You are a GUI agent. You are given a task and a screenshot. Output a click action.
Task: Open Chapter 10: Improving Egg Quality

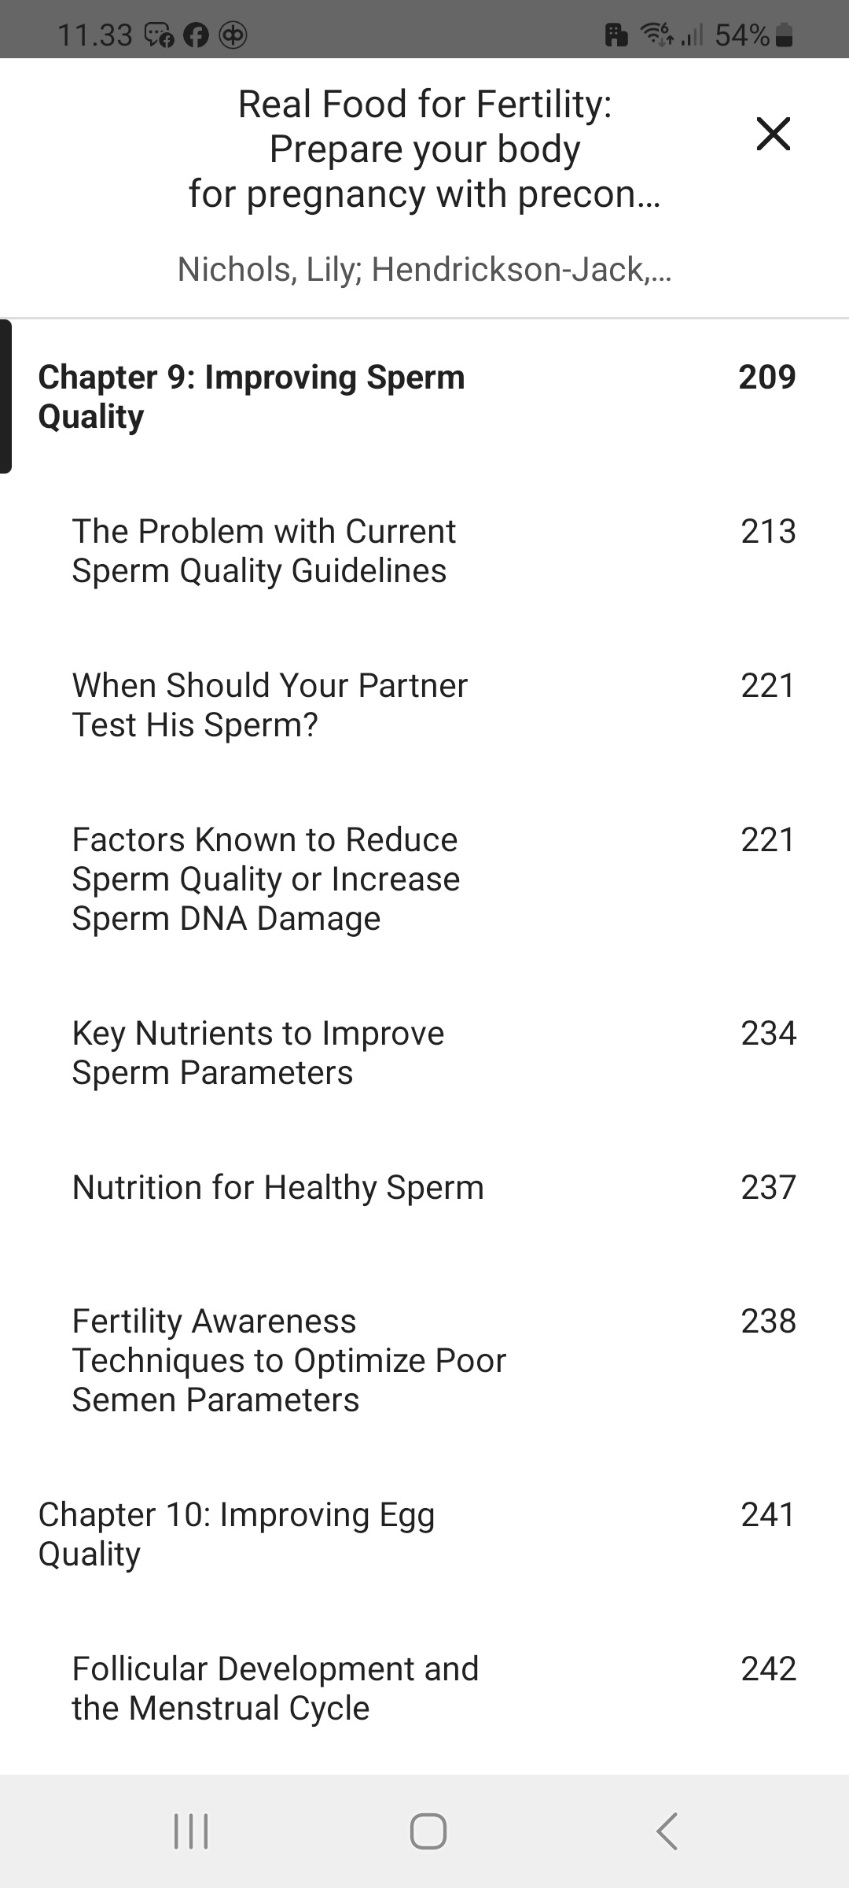click(236, 1534)
